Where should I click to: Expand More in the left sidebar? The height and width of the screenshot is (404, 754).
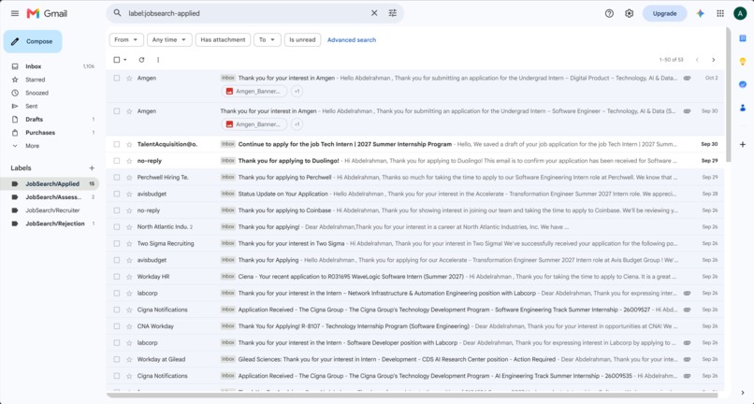(x=32, y=146)
